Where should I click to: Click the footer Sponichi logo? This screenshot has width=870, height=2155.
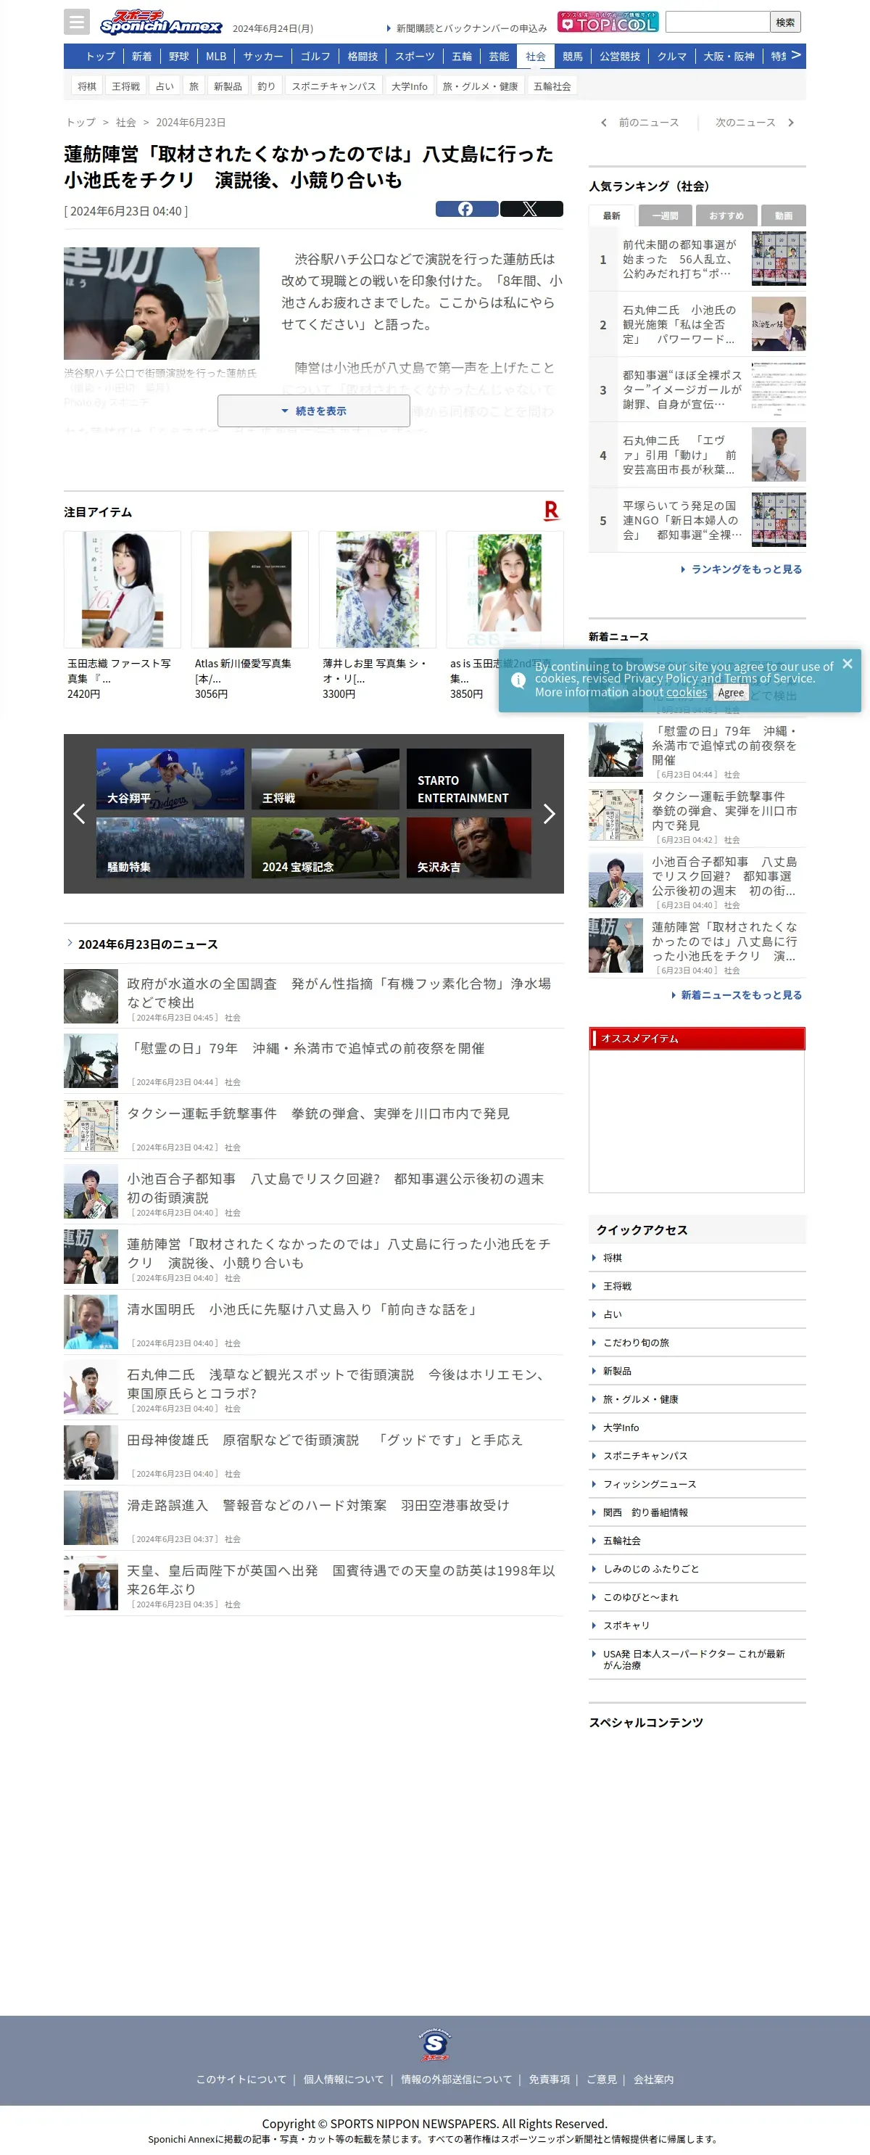(x=435, y=2044)
